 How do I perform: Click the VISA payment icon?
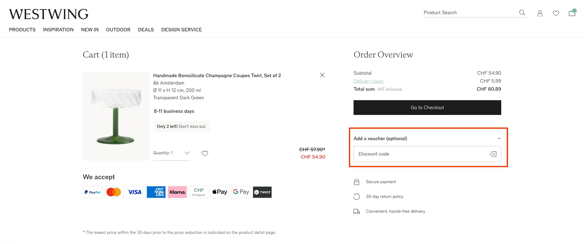[135, 192]
